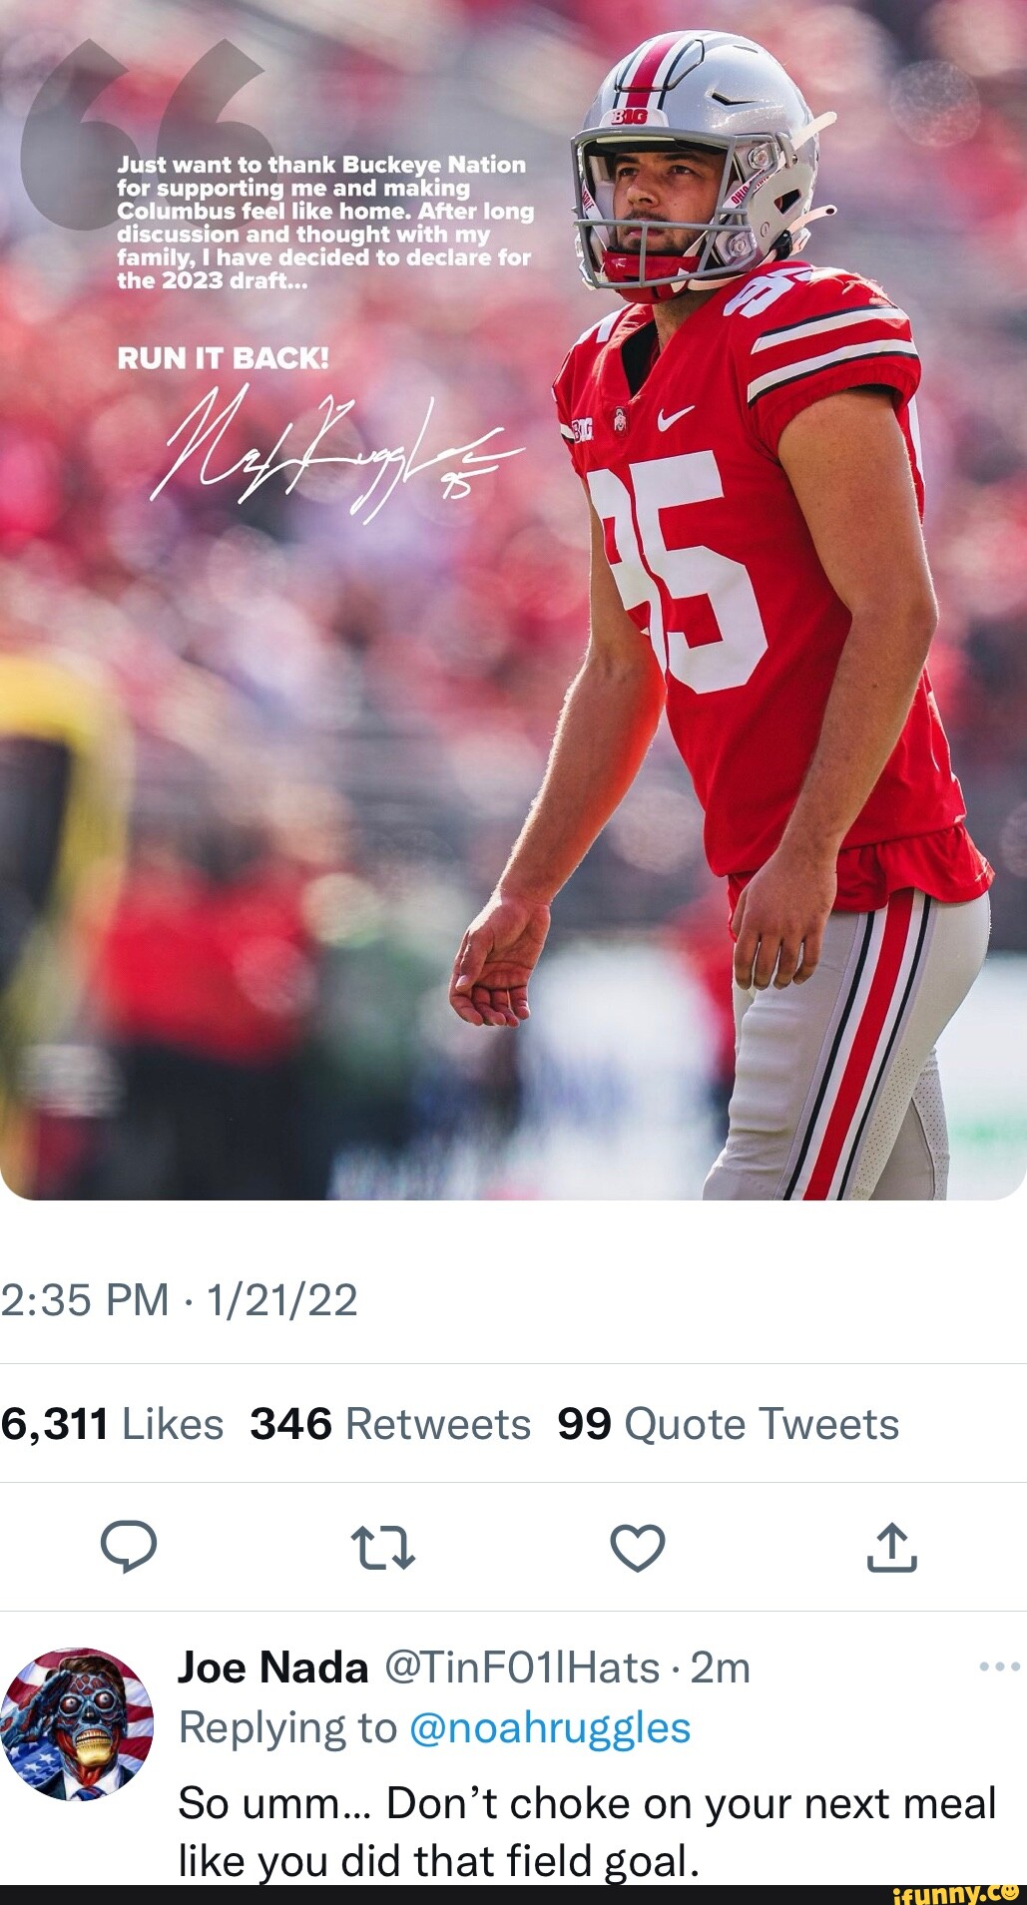View the 6,311 Likes list
This screenshot has height=1905, width=1027.
coord(112,1424)
